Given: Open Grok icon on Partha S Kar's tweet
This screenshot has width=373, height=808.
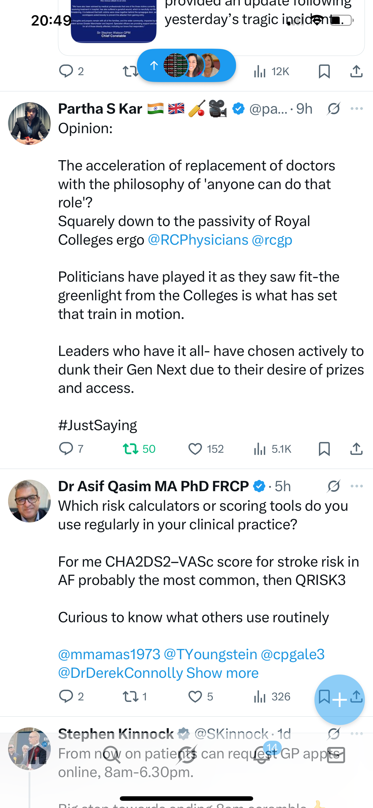Looking at the screenshot, I should pyautogui.click(x=333, y=109).
